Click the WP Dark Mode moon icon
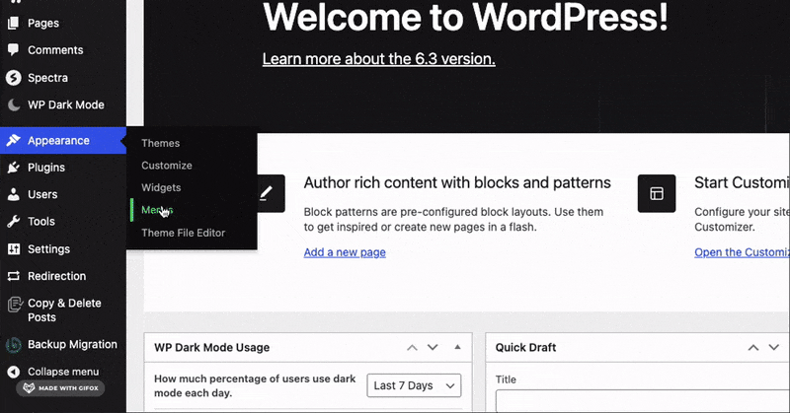 (x=14, y=104)
